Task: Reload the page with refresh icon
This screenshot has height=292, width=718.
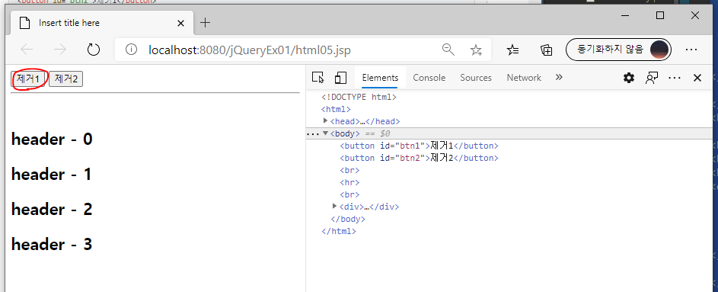Action: 94,50
